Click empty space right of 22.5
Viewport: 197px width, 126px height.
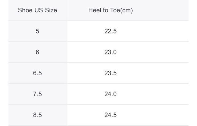click(153, 31)
